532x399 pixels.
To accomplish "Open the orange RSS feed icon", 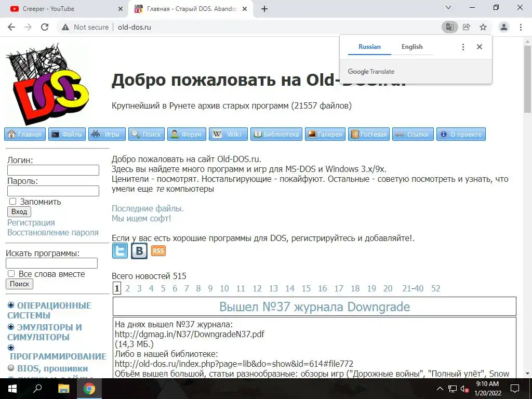I will (x=158, y=251).
